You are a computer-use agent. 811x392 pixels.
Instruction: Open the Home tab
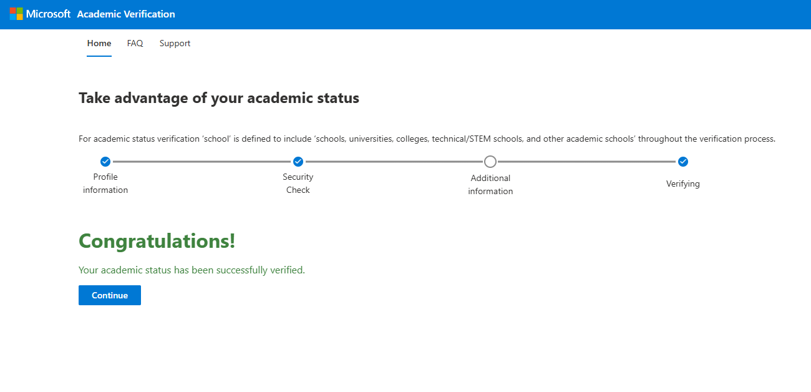point(99,44)
